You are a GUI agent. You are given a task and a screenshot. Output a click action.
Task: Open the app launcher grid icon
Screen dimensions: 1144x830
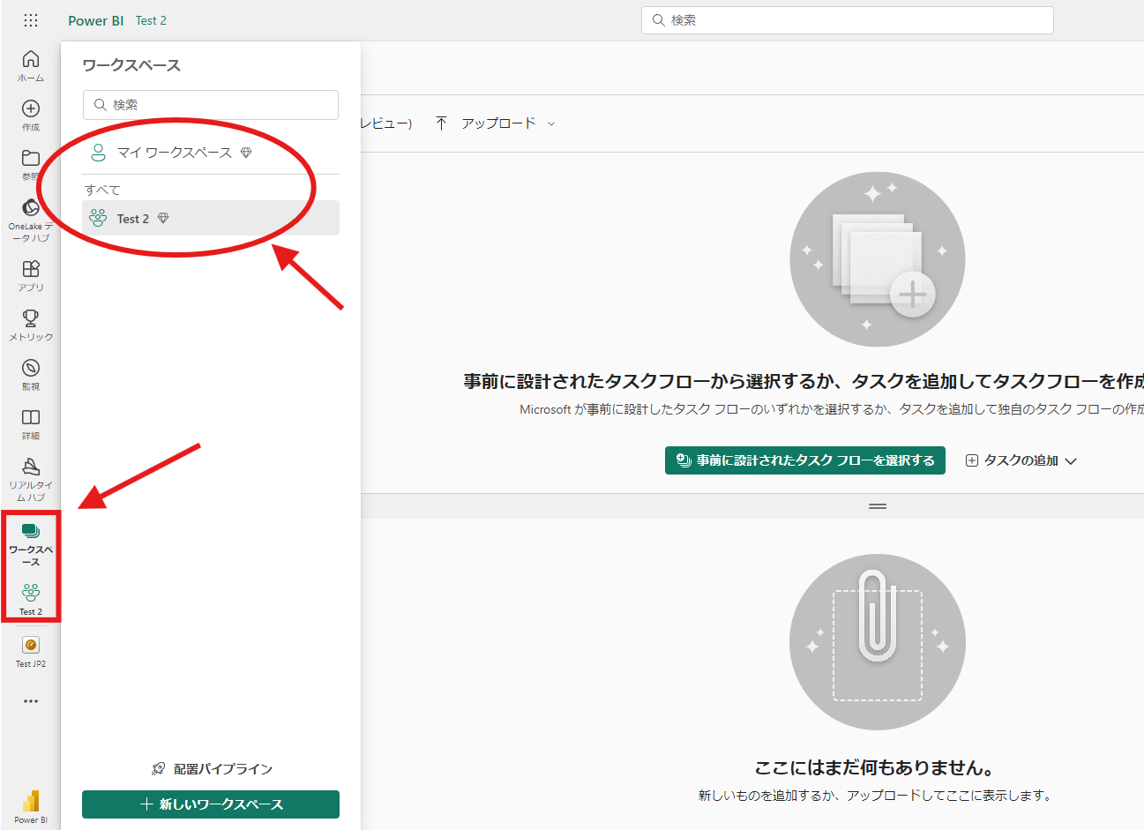coord(31,20)
